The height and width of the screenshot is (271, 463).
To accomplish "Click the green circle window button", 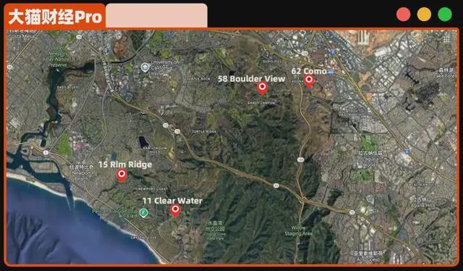I will (445, 14).
